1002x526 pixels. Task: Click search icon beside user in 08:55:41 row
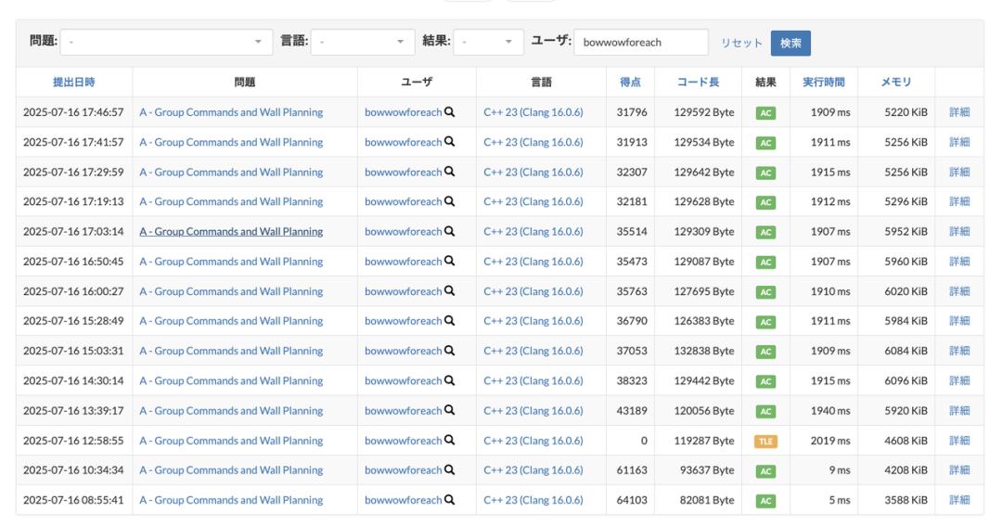450,500
